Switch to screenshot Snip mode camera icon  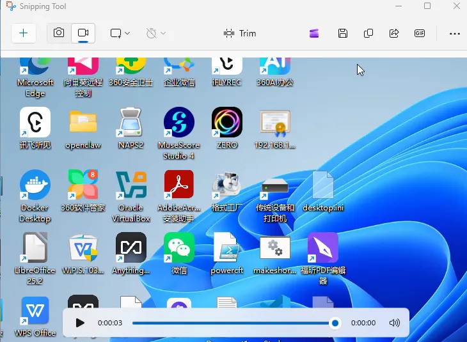59,33
